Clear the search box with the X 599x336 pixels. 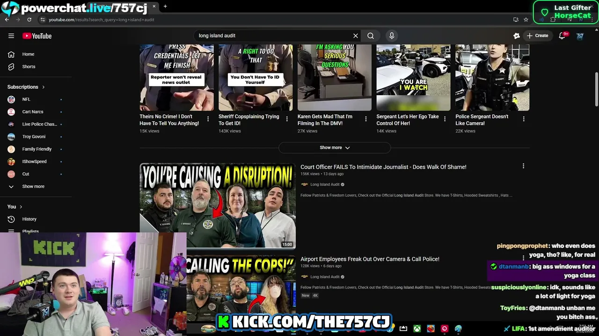[356, 35]
